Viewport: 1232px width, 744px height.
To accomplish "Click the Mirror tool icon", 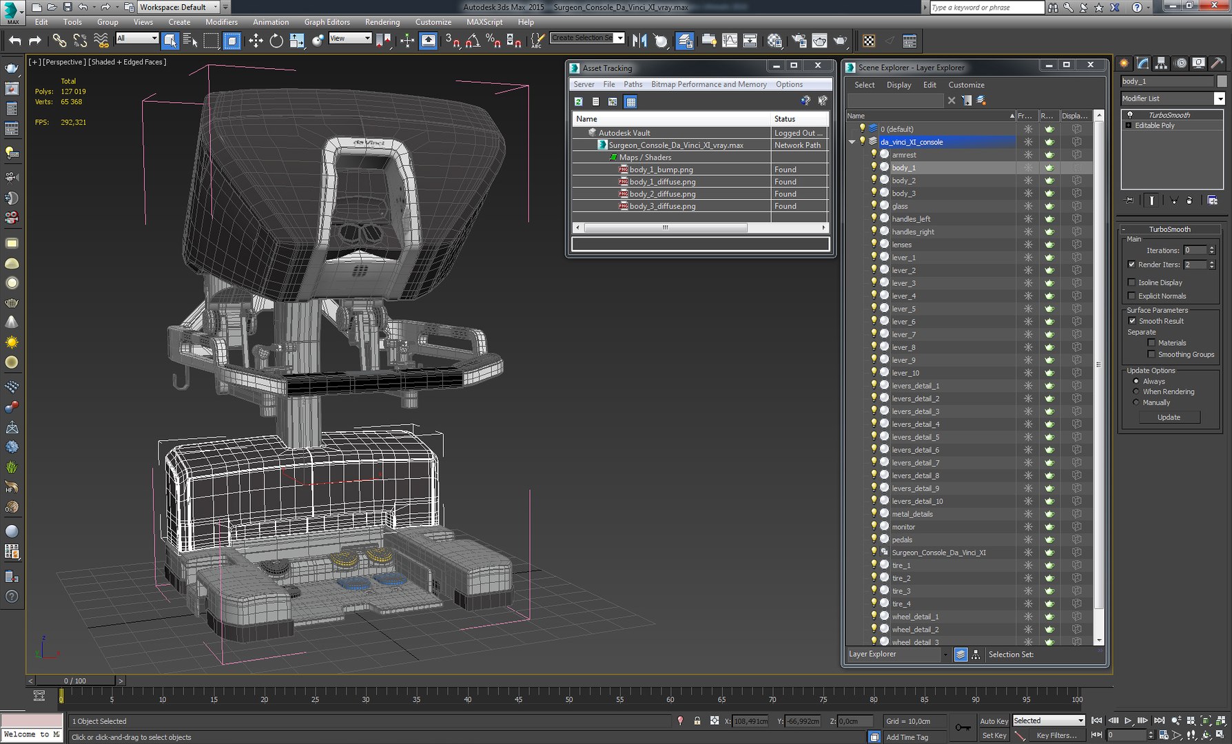I will click(639, 41).
